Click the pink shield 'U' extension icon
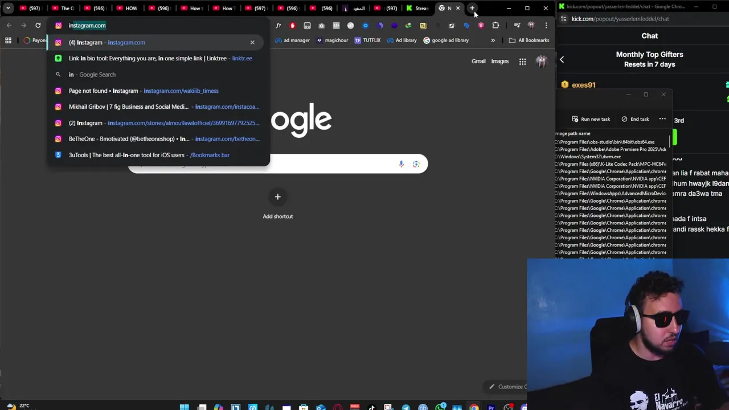The height and width of the screenshot is (410, 729). (x=481, y=25)
